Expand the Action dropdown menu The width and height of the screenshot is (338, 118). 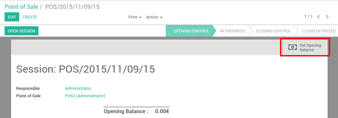point(154,17)
